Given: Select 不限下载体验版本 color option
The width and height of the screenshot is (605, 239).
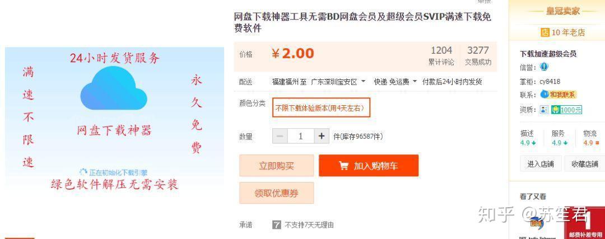Looking at the screenshot, I should pyautogui.click(x=321, y=108).
